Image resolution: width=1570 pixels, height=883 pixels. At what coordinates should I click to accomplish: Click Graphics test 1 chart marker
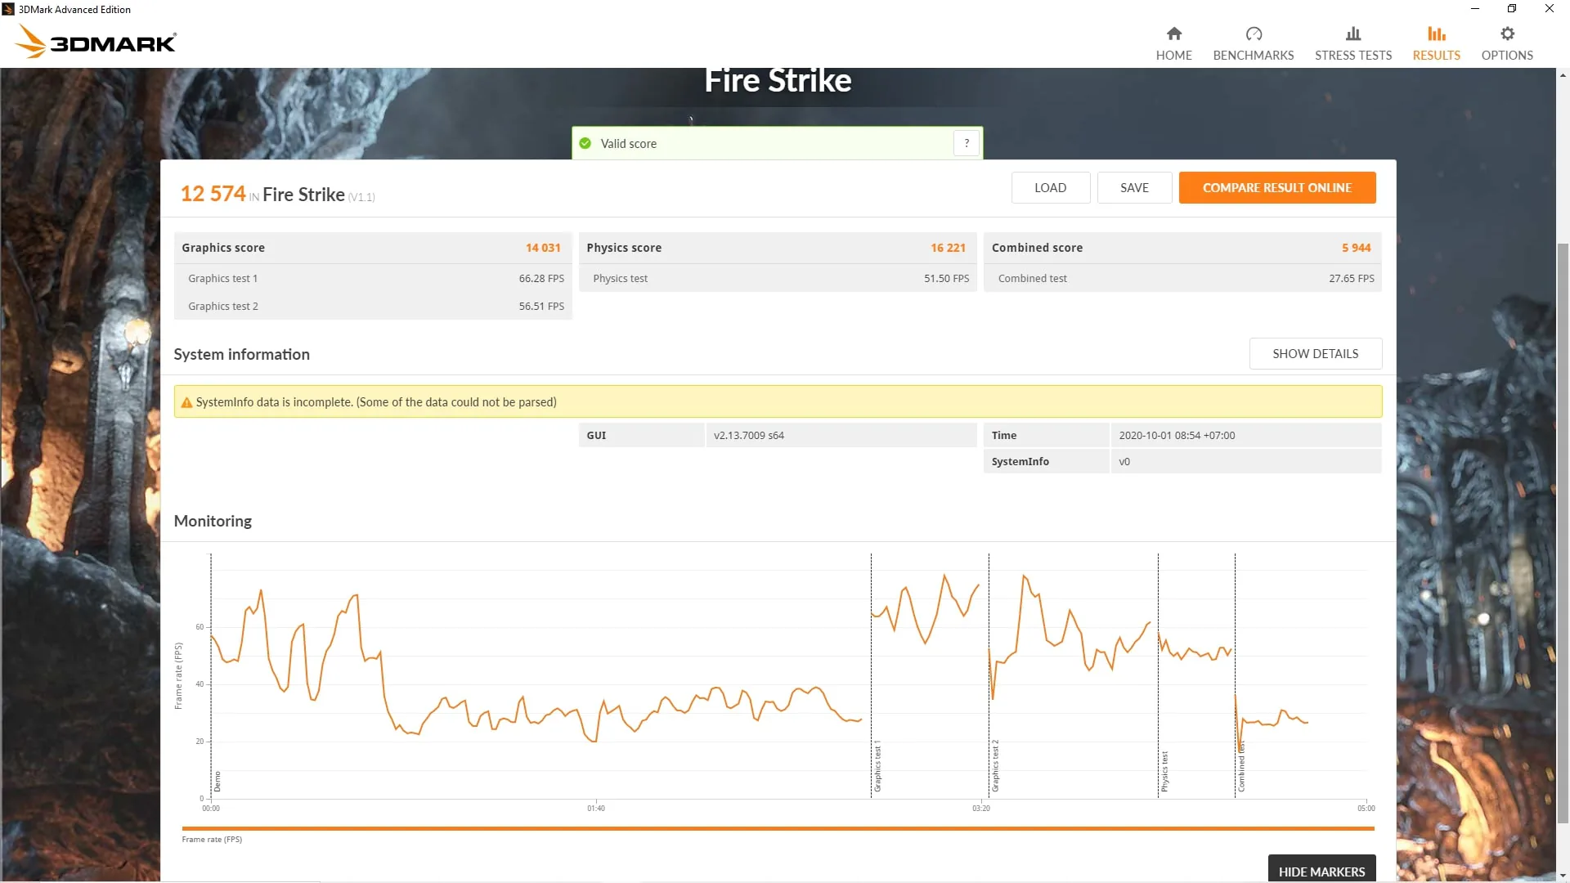[x=877, y=766]
